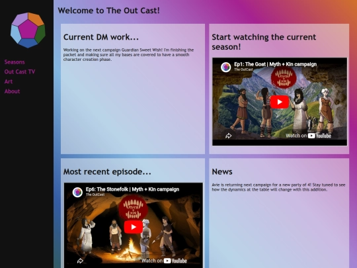Click channel avatar on Ep6 video
Screen dimensions: 357x268
77,192
